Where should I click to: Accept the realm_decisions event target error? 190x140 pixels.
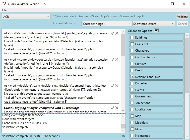(113, 86)
